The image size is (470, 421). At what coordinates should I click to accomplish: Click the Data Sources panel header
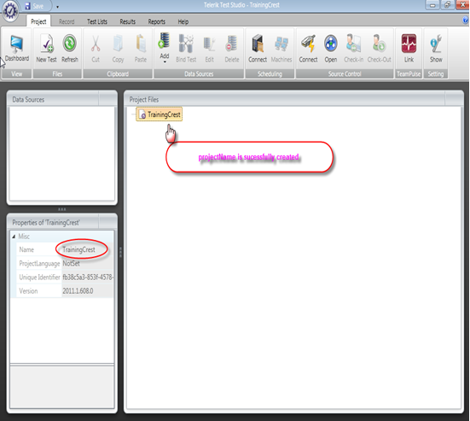coord(61,99)
